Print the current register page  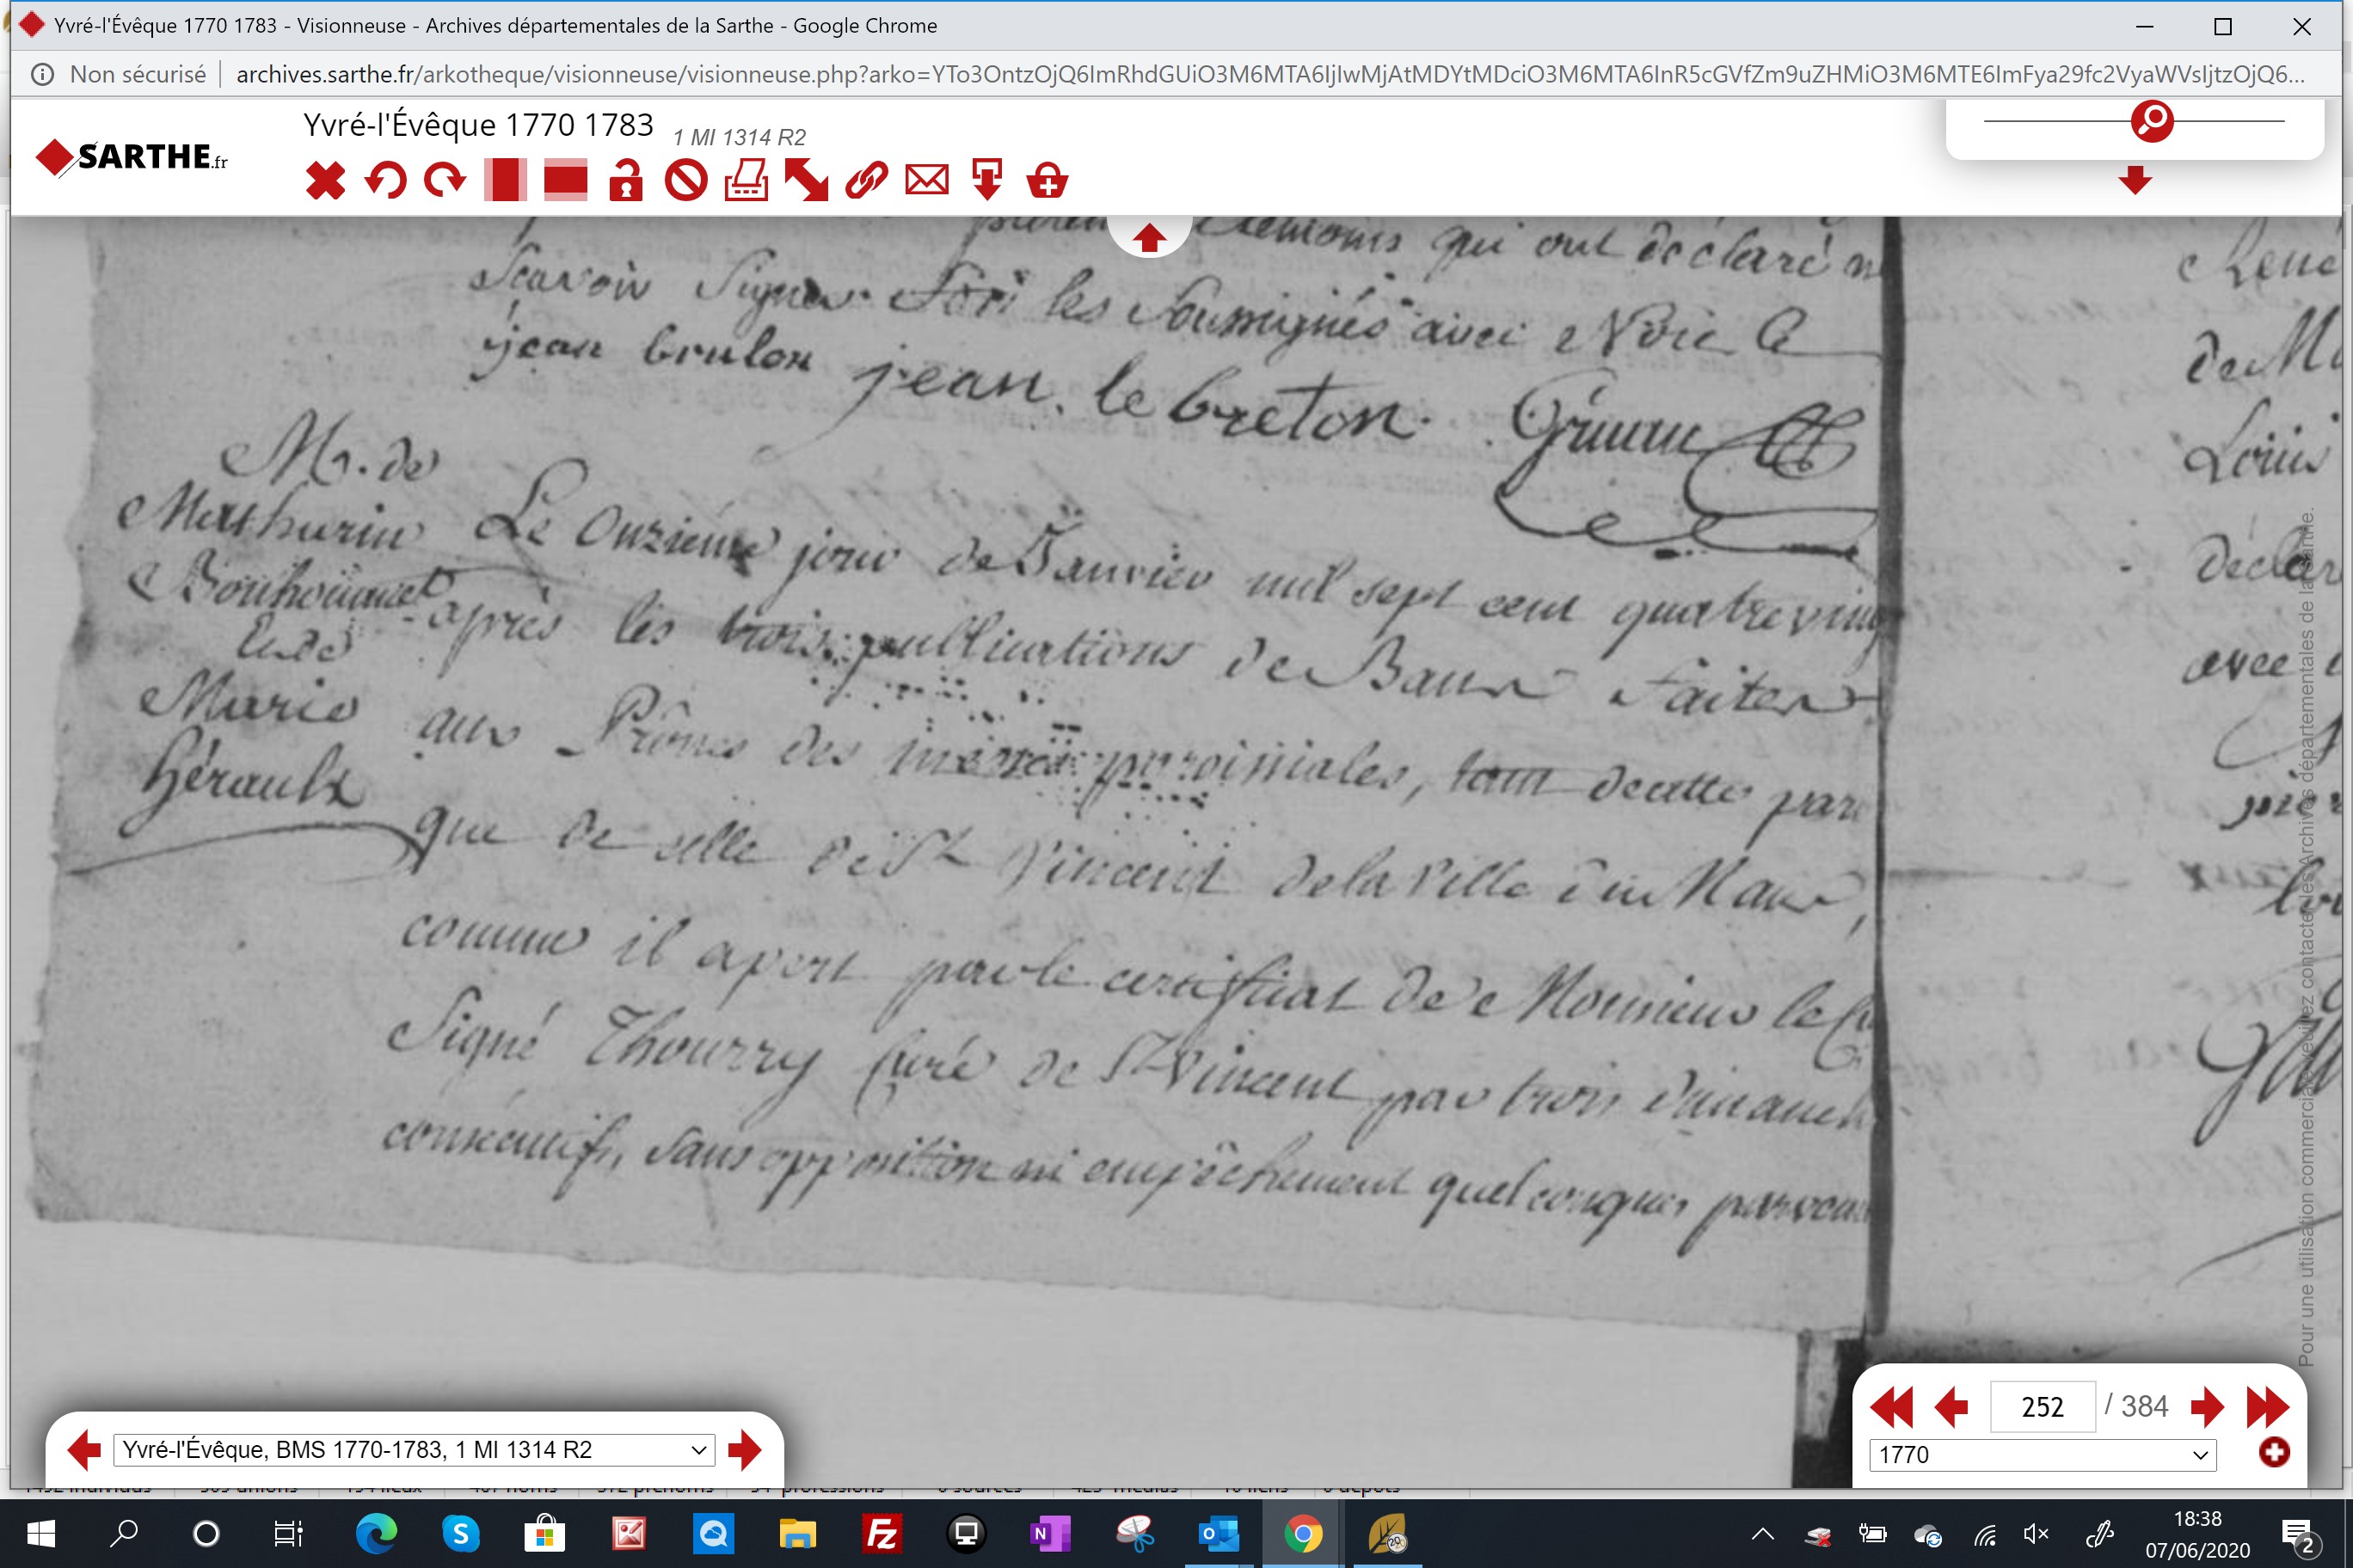point(746,181)
